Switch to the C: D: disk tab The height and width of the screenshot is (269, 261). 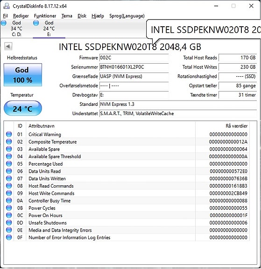tap(16, 29)
